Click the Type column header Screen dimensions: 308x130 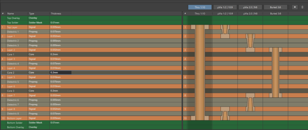click(x=32, y=14)
